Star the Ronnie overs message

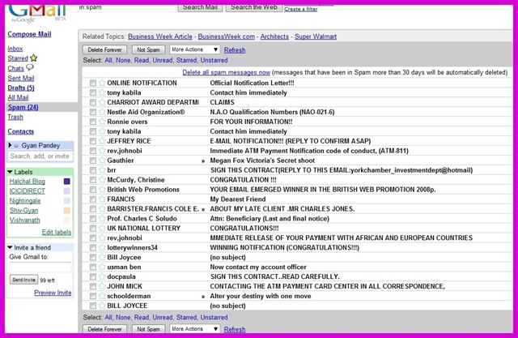102,122
